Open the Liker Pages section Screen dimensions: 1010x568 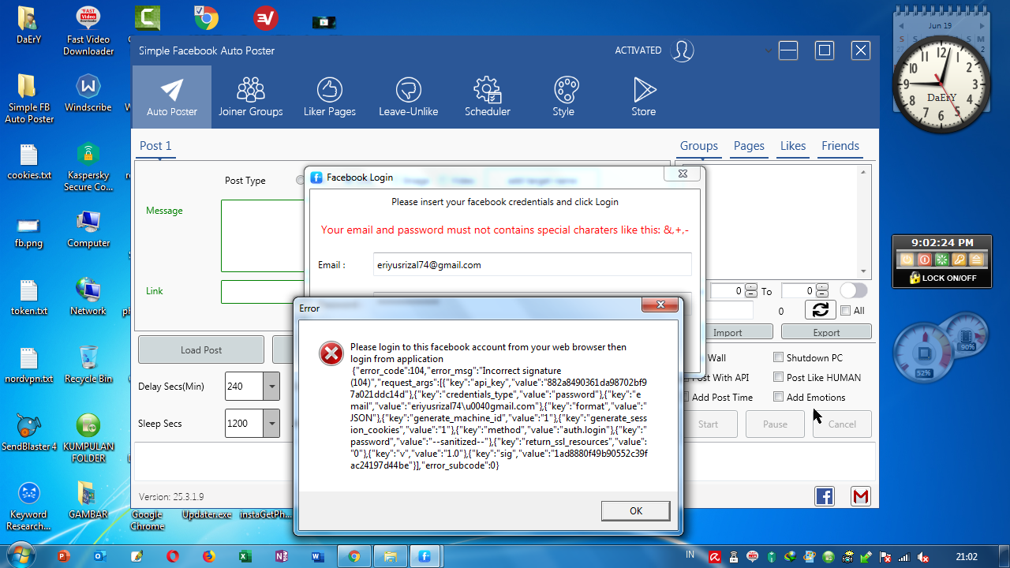coord(329,97)
